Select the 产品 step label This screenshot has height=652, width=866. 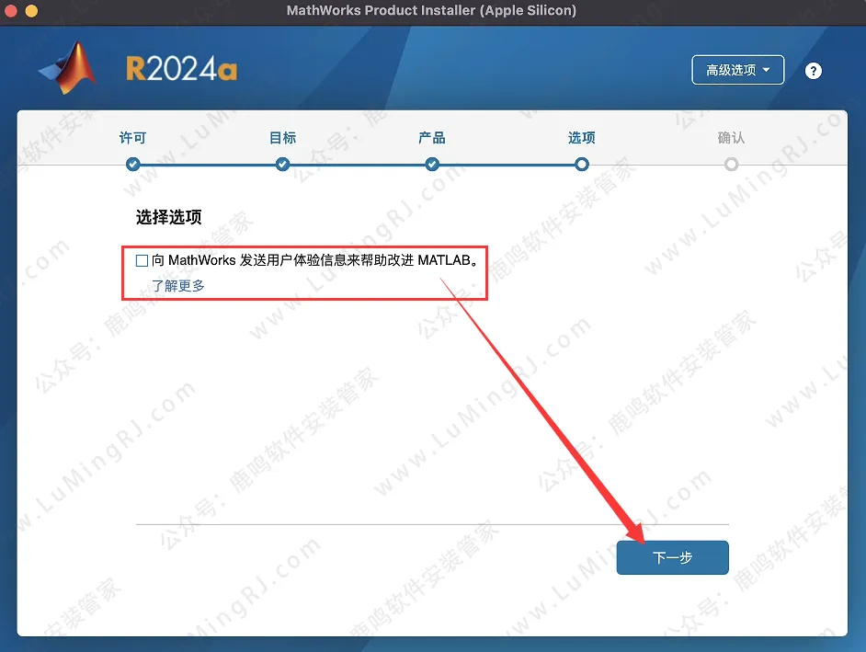432,136
